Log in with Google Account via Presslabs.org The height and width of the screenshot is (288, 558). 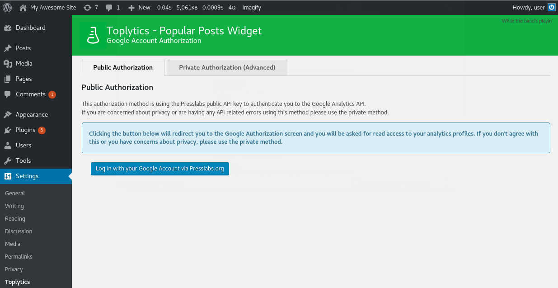click(x=160, y=169)
